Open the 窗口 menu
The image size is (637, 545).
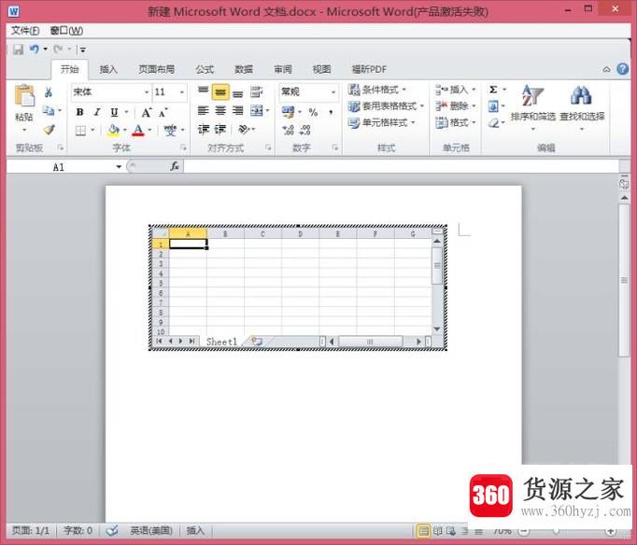pos(66,31)
